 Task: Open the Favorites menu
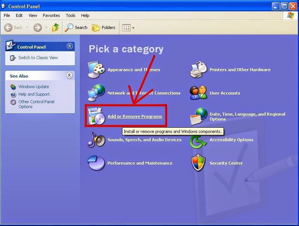[x=51, y=15]
